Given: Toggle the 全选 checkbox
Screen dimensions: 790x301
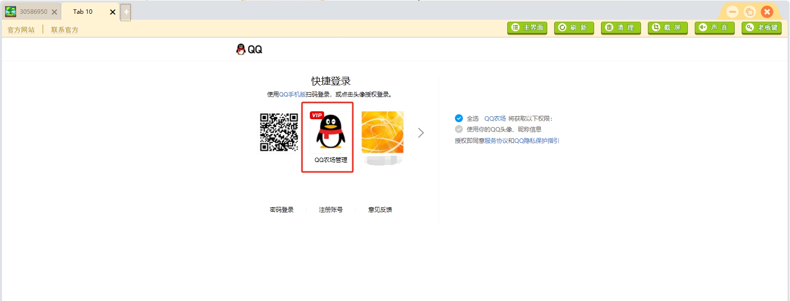Looking at the screenshot, I should click(x=459, y=118).
